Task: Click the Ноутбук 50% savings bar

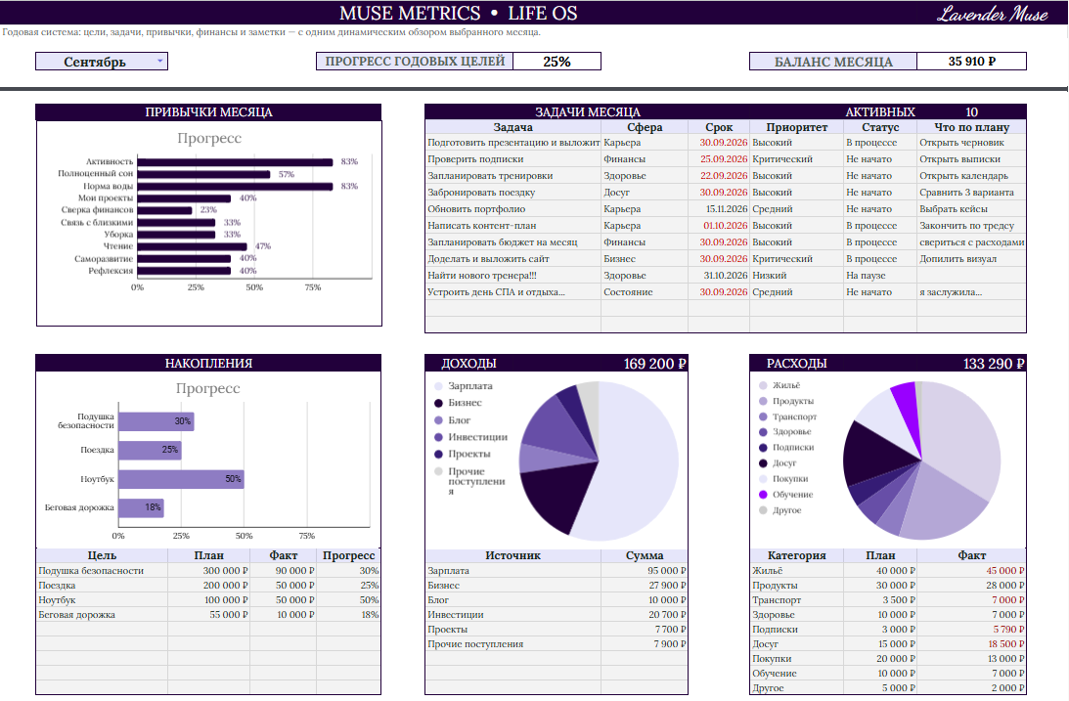Action: coord(181,479)
